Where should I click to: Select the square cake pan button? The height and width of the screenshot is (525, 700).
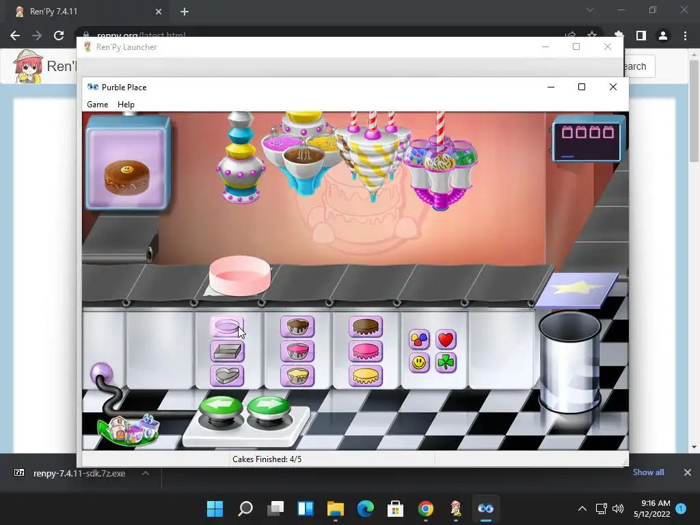coord(227,351)
